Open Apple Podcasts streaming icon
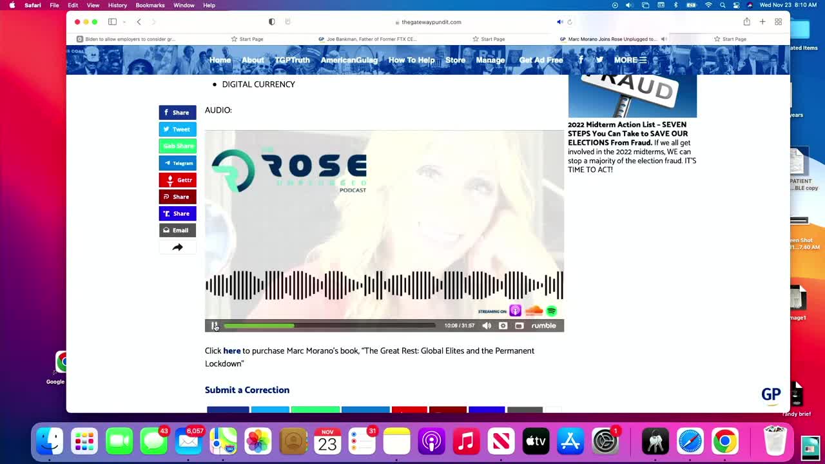Viewport: 825px width, 464px height. tap(515, 311)
